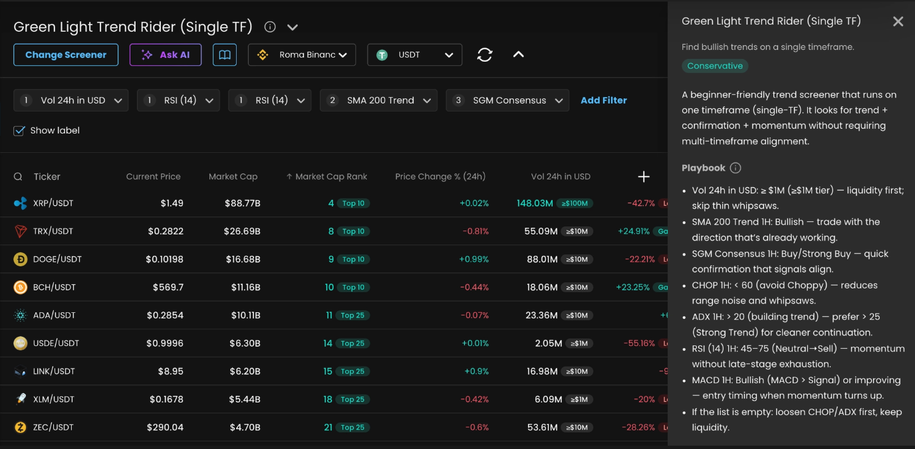Click the XRP/USDT coin icon
The height and width of the screenshot is (449, 915).
point(21,203)
